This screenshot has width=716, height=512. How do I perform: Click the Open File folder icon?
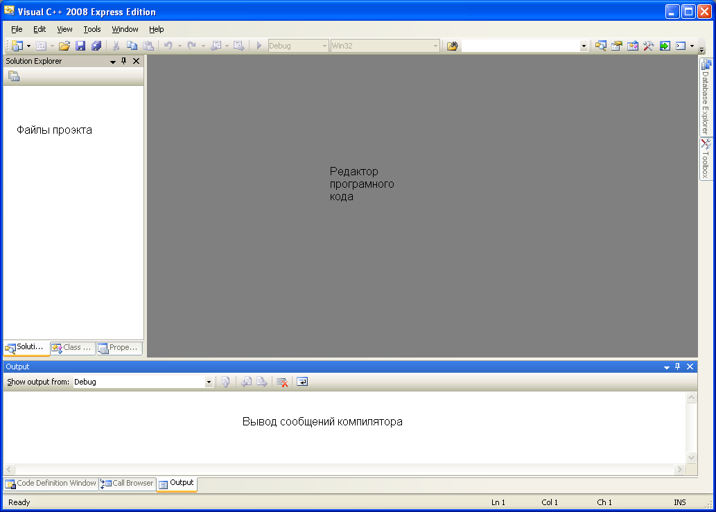[x=64, y=46]
